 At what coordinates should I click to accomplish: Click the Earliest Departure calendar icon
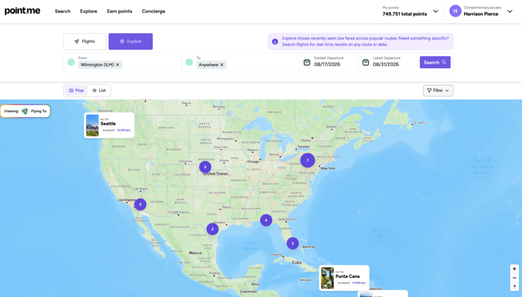tap(307, 63)
